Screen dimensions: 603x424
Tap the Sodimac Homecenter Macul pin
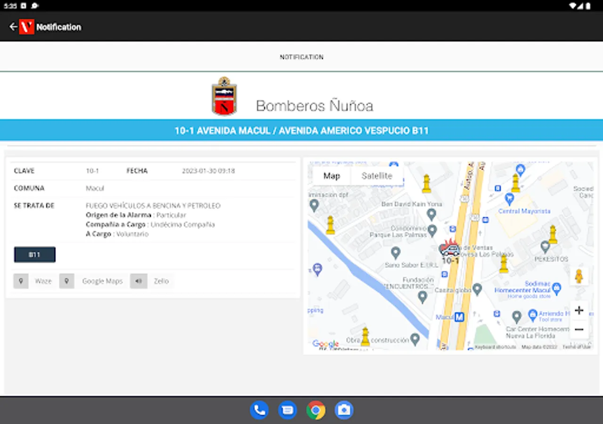[556, 287]
